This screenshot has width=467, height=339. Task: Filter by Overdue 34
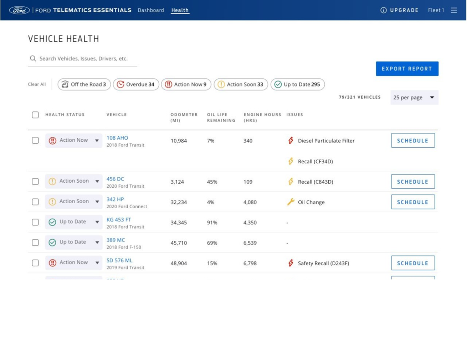pos(136,84)
